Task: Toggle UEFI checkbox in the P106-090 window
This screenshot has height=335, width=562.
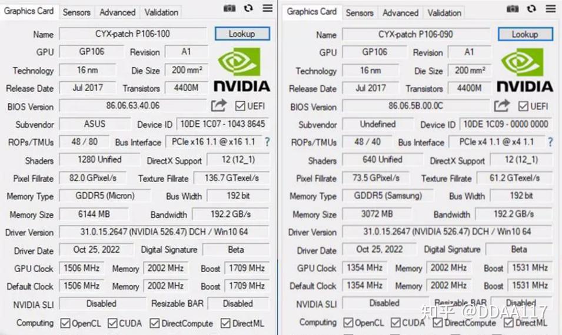Action: tap(523, 106)
